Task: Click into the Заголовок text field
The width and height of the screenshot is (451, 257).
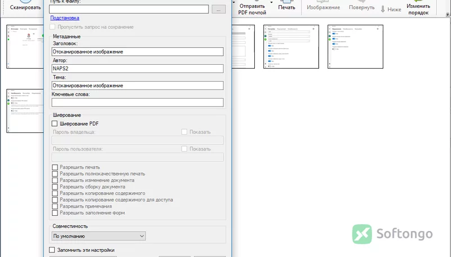Action: pyautogui.click(x=138, y=52)
